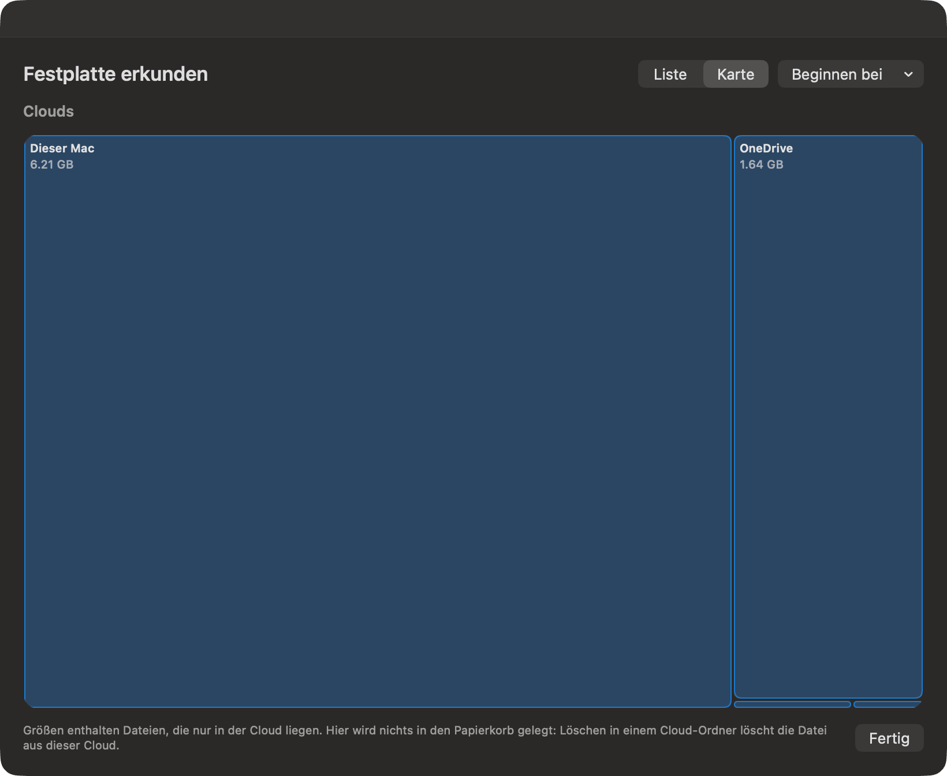
Task: Click the Festplatte erkunden heading
Action: coord(115,74)
